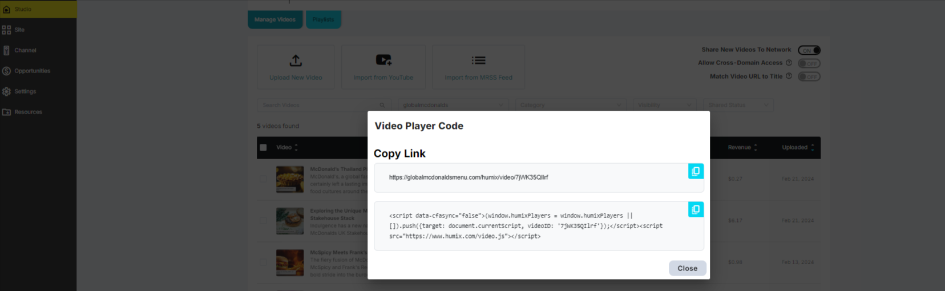
Task: Enable Allow Cross-Domain Access switch
Action: (809, 63)
